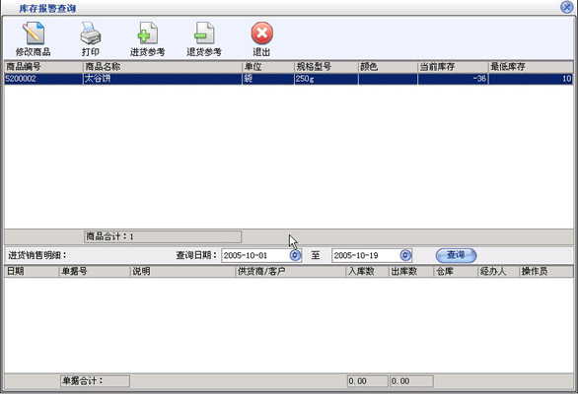The height and width of the screenshot is (394, 578).
Task: Click the 入库数 column header
Action: [x=367, y=272]
